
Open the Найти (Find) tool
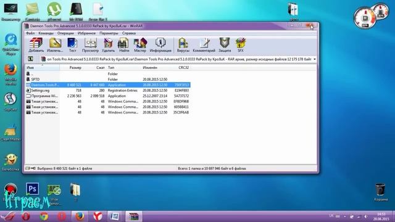click(124, 45)
